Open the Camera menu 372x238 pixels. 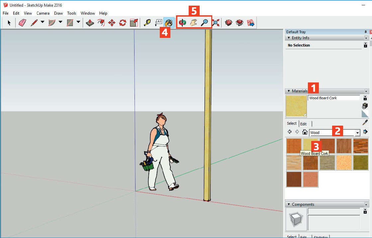pos(43,13)
